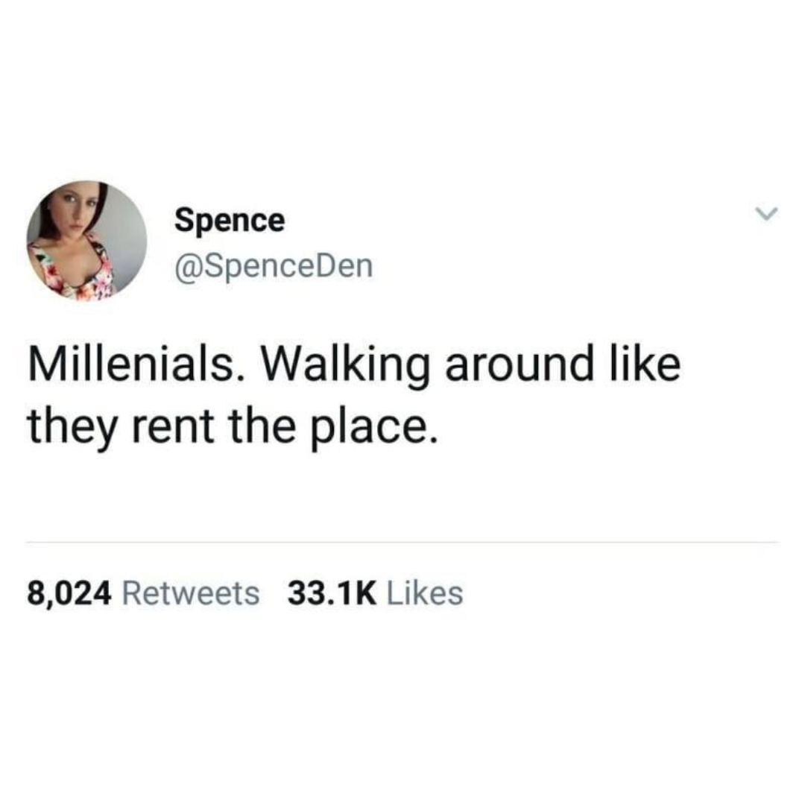Viewport: 805px width, 805px height.
Task: Click the word 'they' starting the second line
Action: click(72, 429)
